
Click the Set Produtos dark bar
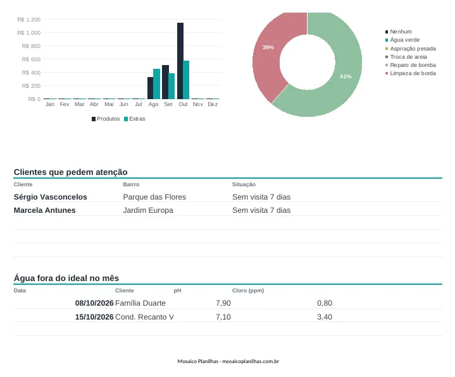pyautogui.click(x=165, y=82)
